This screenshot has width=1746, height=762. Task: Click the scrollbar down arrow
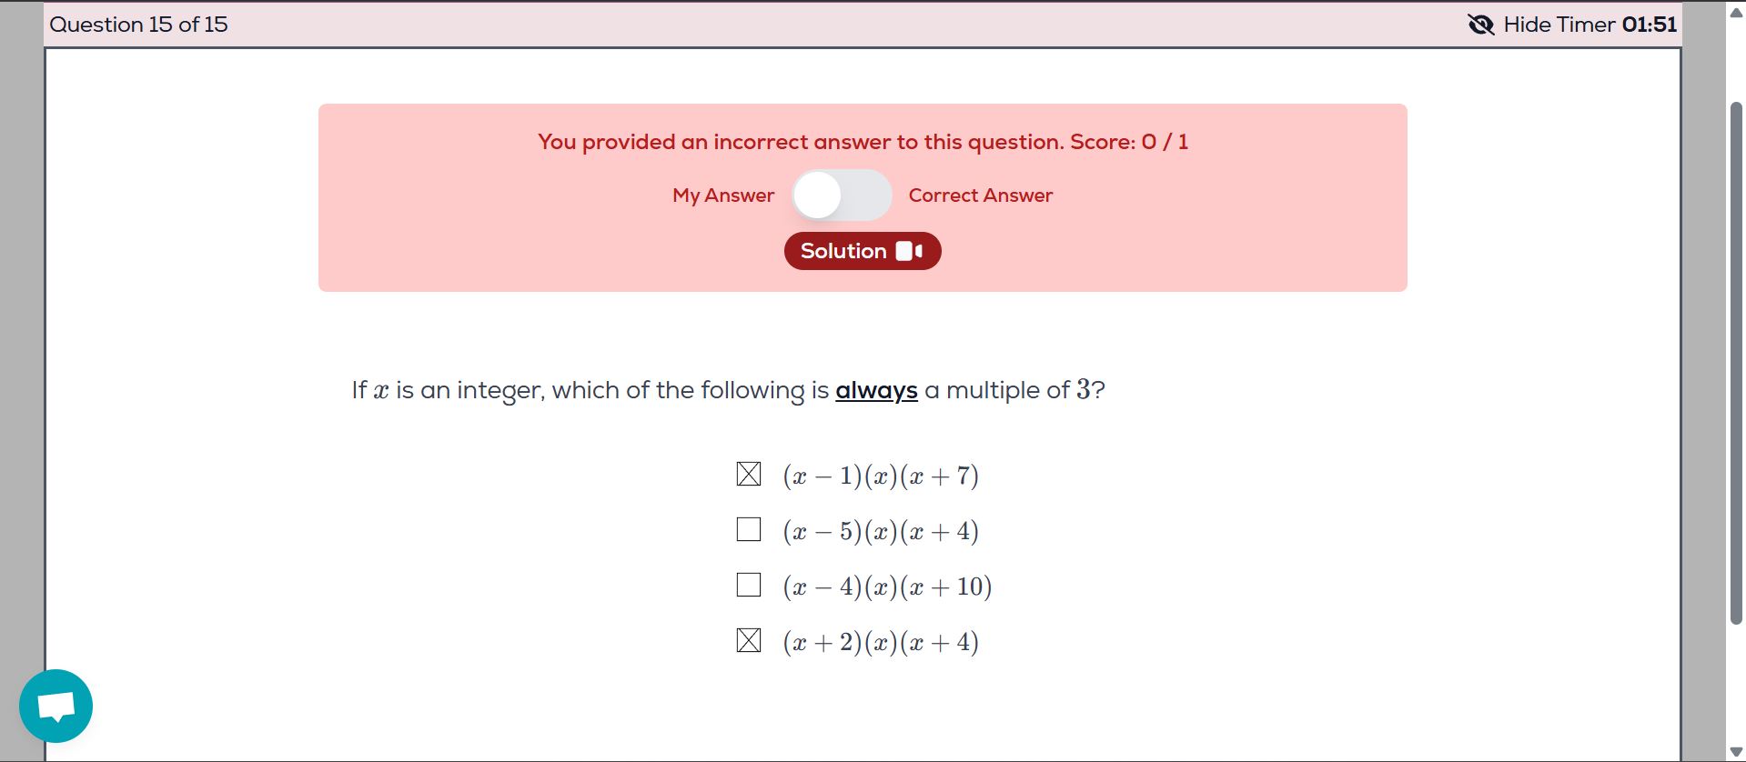click(x=1736, y=752)
